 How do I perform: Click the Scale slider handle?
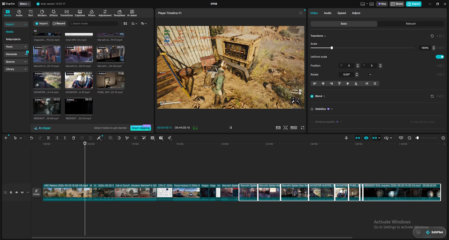coord(332,48)
